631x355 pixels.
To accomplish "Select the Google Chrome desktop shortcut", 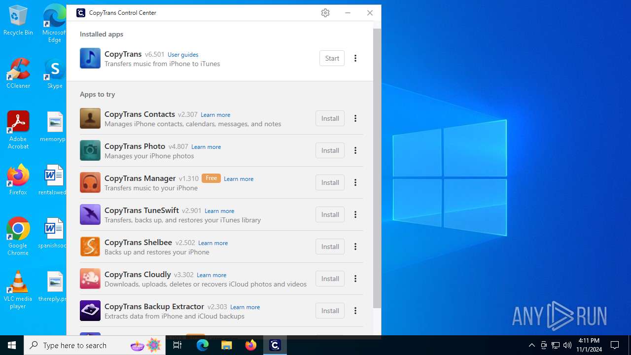I will (x=18, y=237).
